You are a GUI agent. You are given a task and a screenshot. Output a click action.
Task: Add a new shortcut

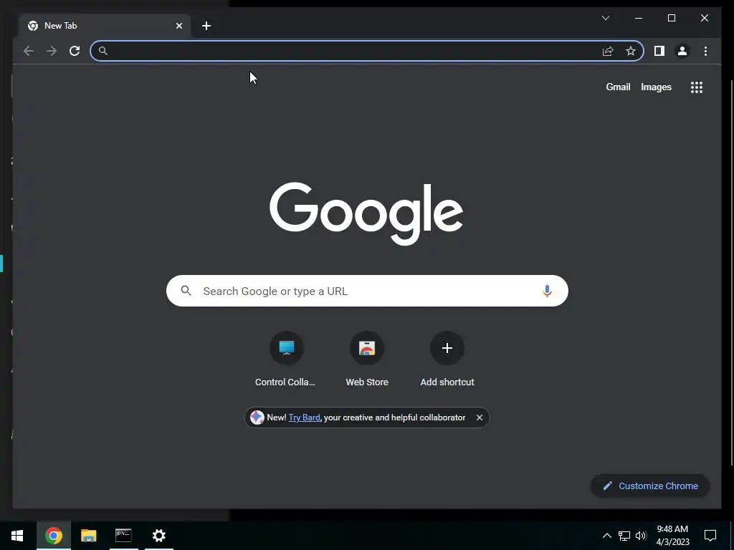pos(447,360)
